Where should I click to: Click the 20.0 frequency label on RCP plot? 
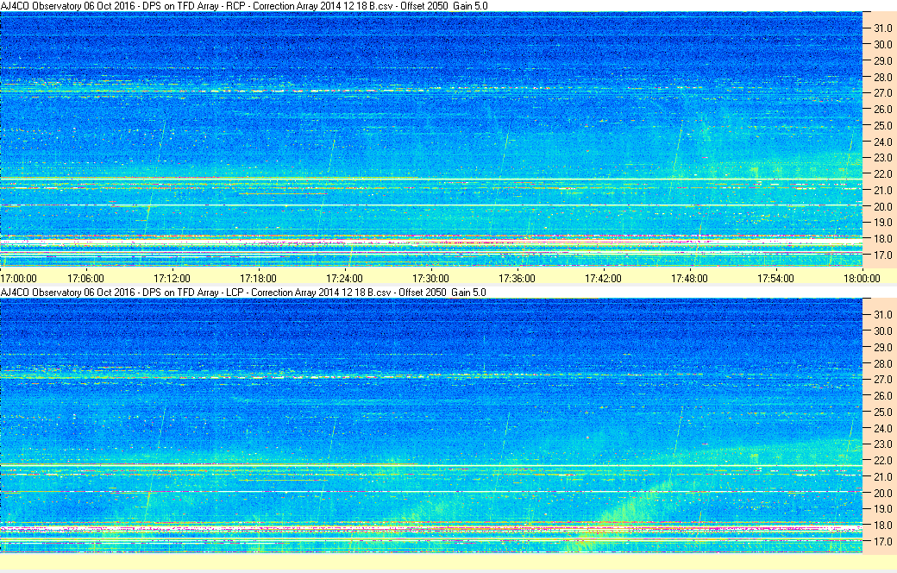click(882, 206)
